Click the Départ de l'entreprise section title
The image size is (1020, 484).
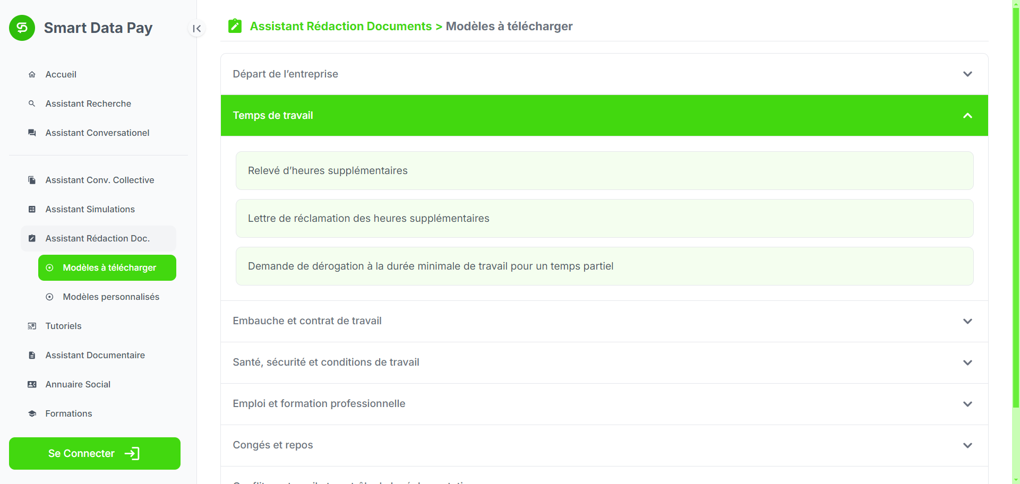pos(285,74)
